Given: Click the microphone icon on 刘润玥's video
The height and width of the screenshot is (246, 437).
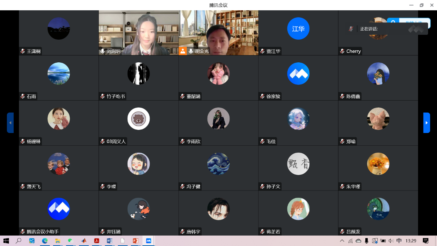Looking at the screenshot, I should (102, 51).
